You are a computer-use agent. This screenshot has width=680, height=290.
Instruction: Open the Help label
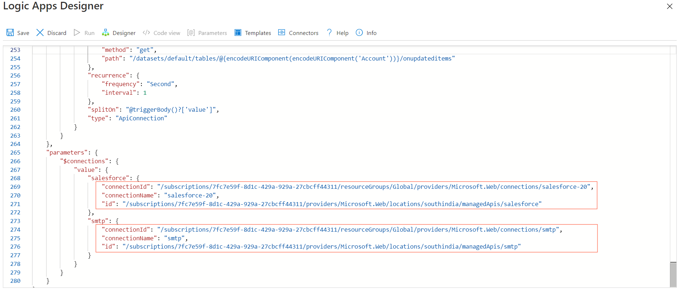click(x=342, y=33)
